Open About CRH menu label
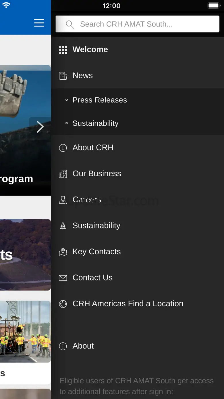 (x=93, y=148)
